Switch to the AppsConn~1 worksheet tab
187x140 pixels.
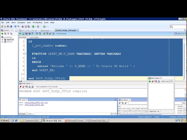[x=47, y=30]
